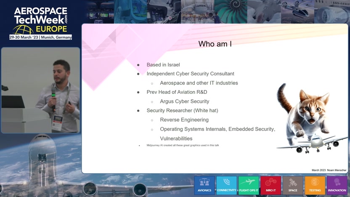Choose the MRO IT category tile

(271, 185)
